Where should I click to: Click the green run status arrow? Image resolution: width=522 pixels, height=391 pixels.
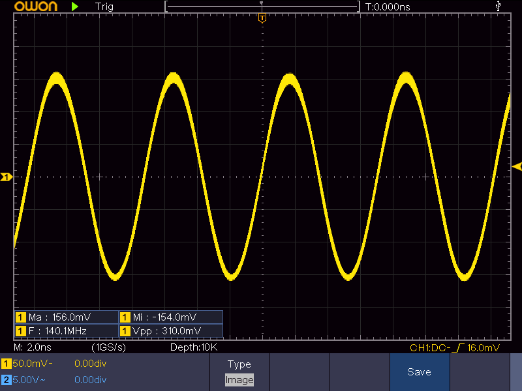tap(75, 7)
